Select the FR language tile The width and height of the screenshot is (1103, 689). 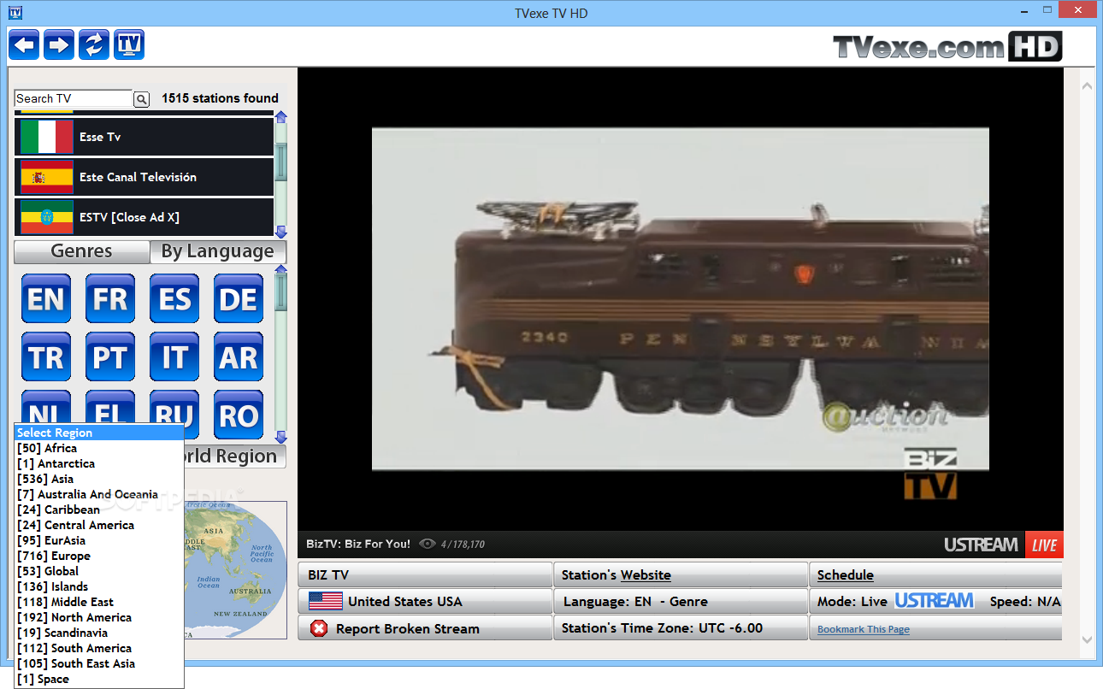110,298
